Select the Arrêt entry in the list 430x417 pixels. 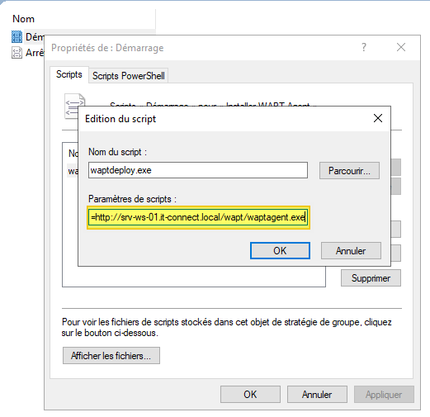[35, 53]
